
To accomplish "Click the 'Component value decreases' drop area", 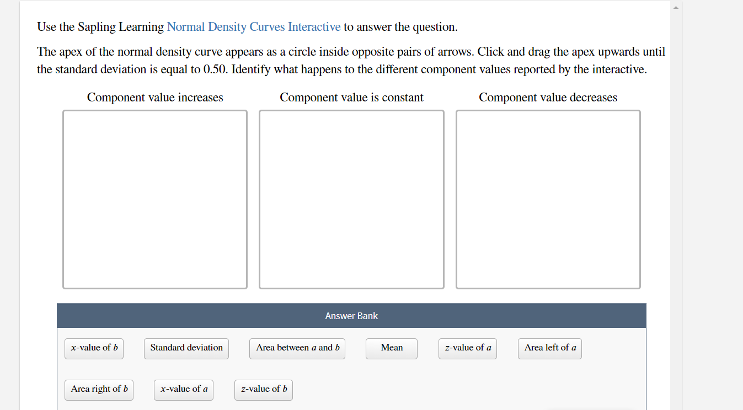I will click(x=548, y=199).
